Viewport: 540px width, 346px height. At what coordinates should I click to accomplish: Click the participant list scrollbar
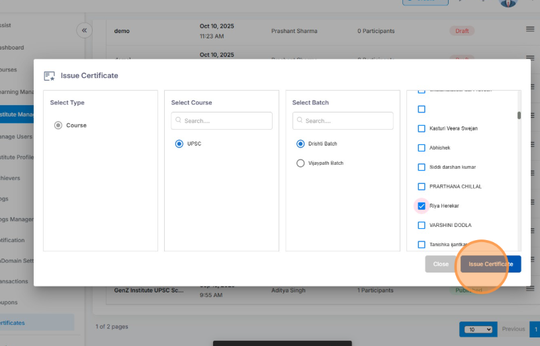pyautogui.click(x=519, y=115)
